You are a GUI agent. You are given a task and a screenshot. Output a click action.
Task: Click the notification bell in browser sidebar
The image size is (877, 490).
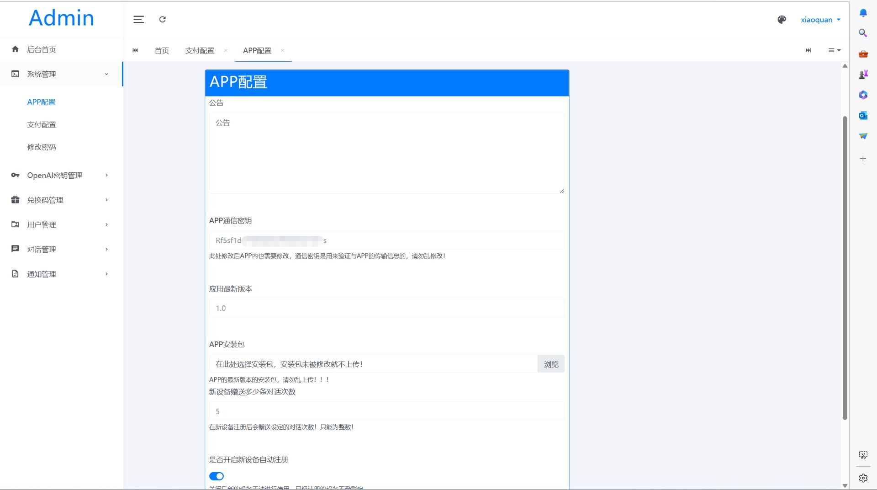pyautogui.click(x=863, y=13)
